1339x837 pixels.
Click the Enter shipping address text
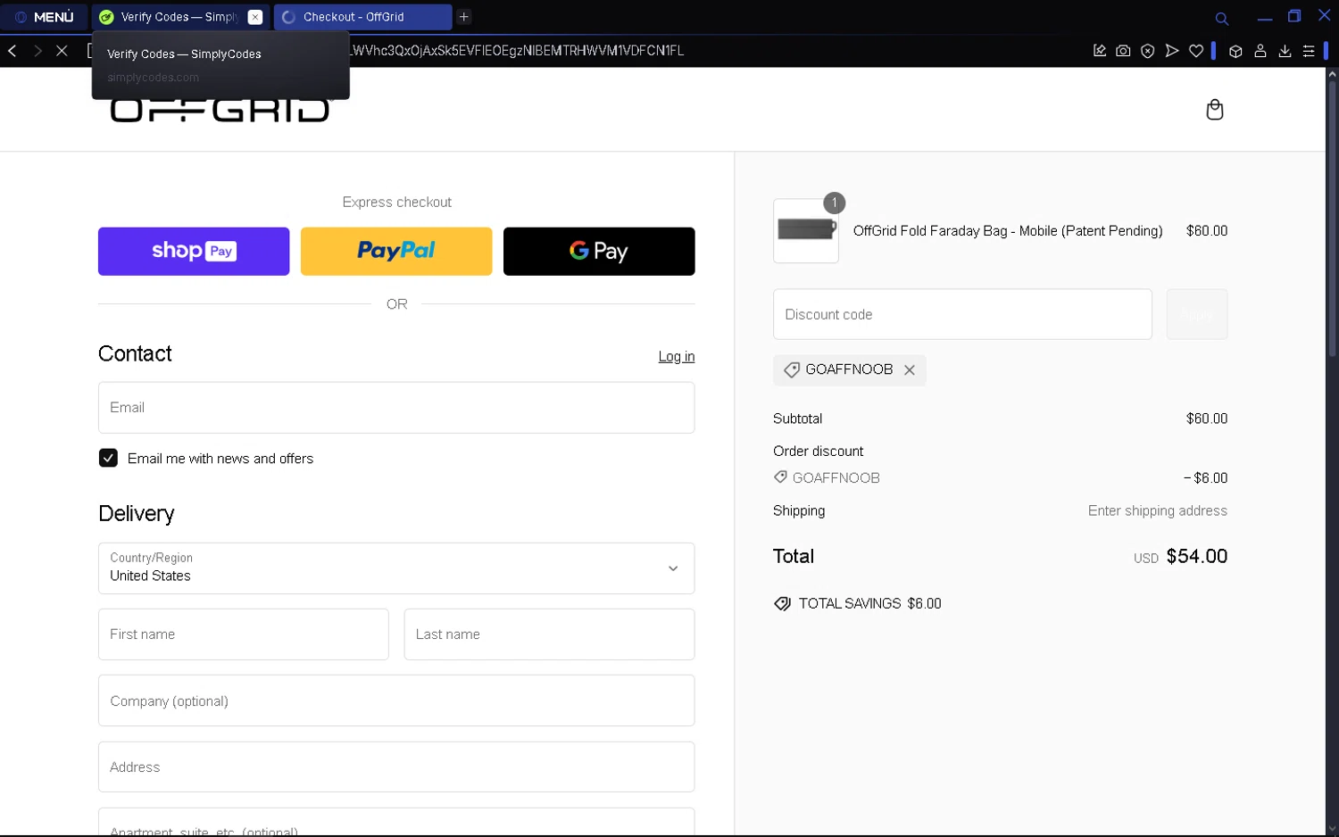coord(1157,510)
